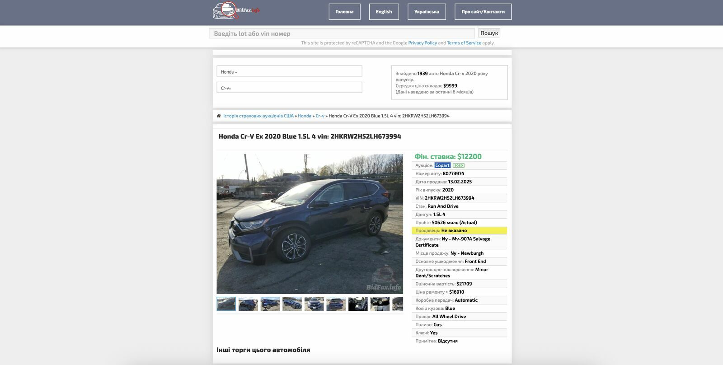Select the first thumbnail in the gallery

226,304
